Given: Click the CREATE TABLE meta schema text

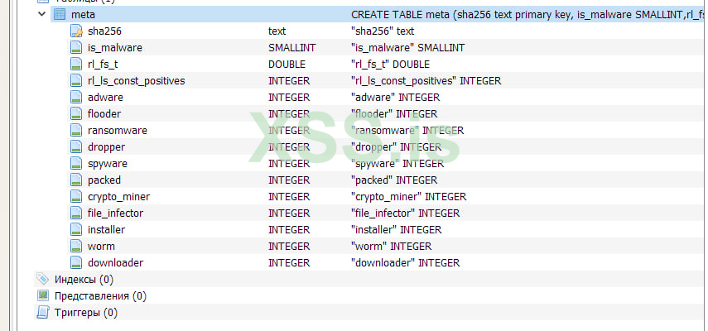Looking at the screenshot, I should pos(529,15).
